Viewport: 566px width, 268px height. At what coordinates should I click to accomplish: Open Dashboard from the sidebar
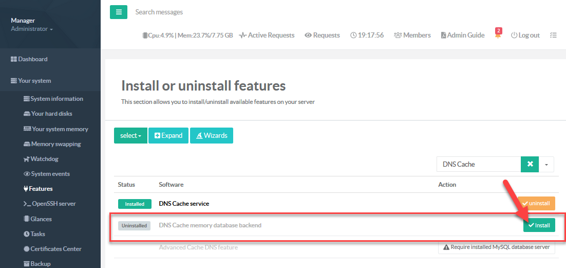point(32,59)
